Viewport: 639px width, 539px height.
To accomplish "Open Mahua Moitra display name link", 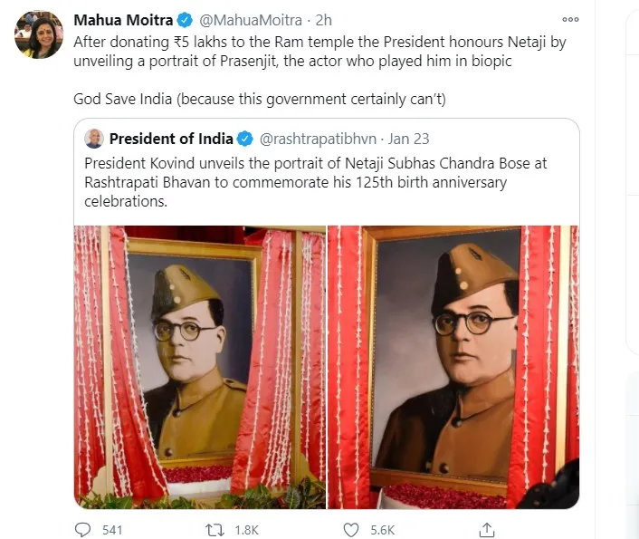I will (123, 20).
